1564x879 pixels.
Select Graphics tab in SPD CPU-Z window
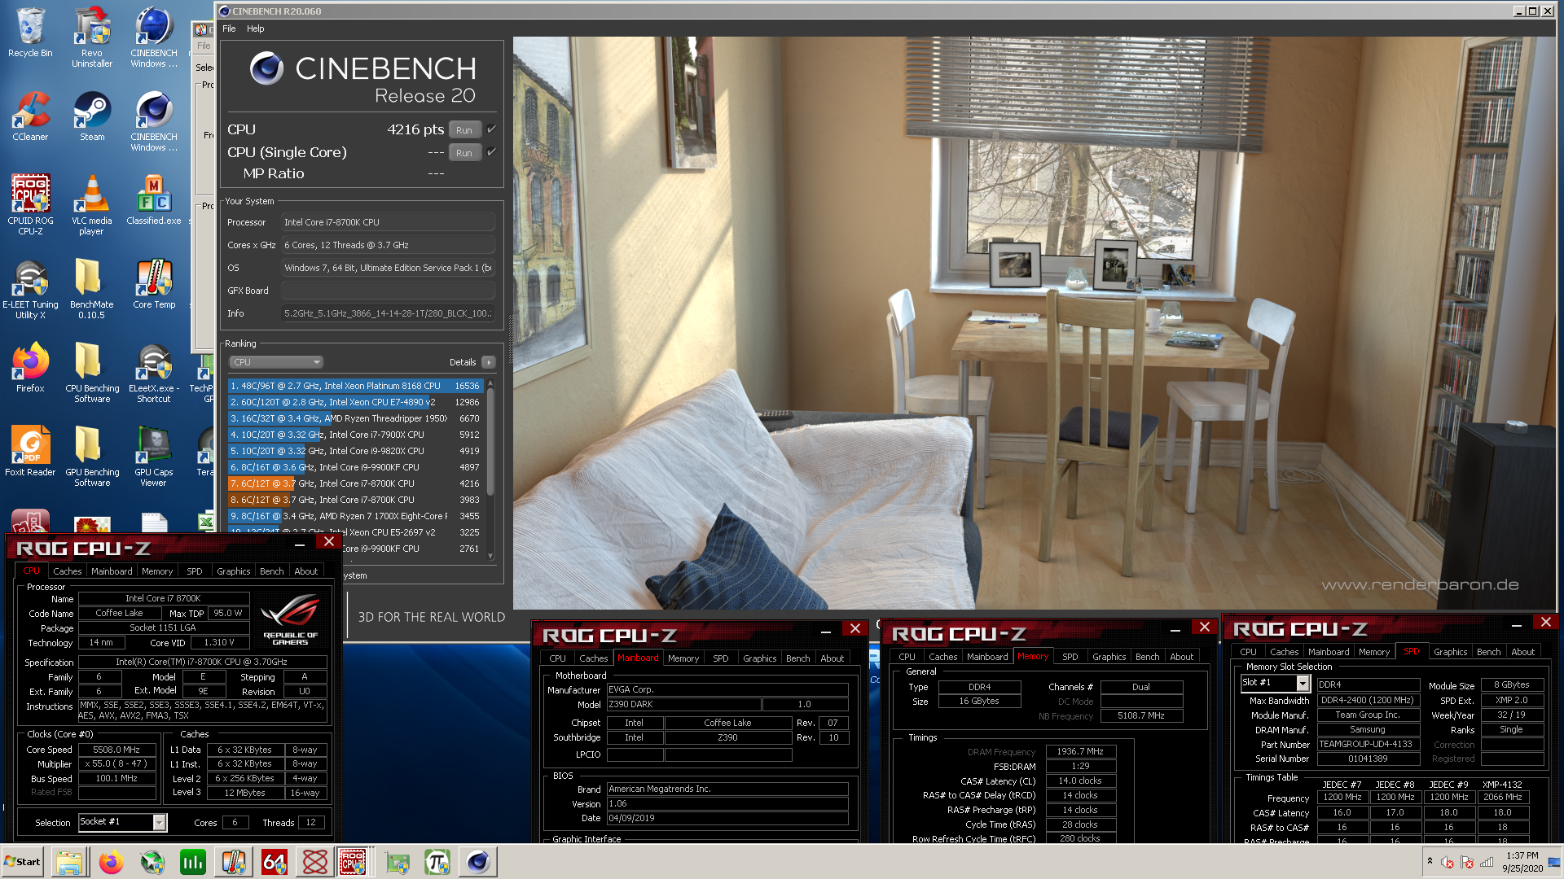[x=1450, y=652]
